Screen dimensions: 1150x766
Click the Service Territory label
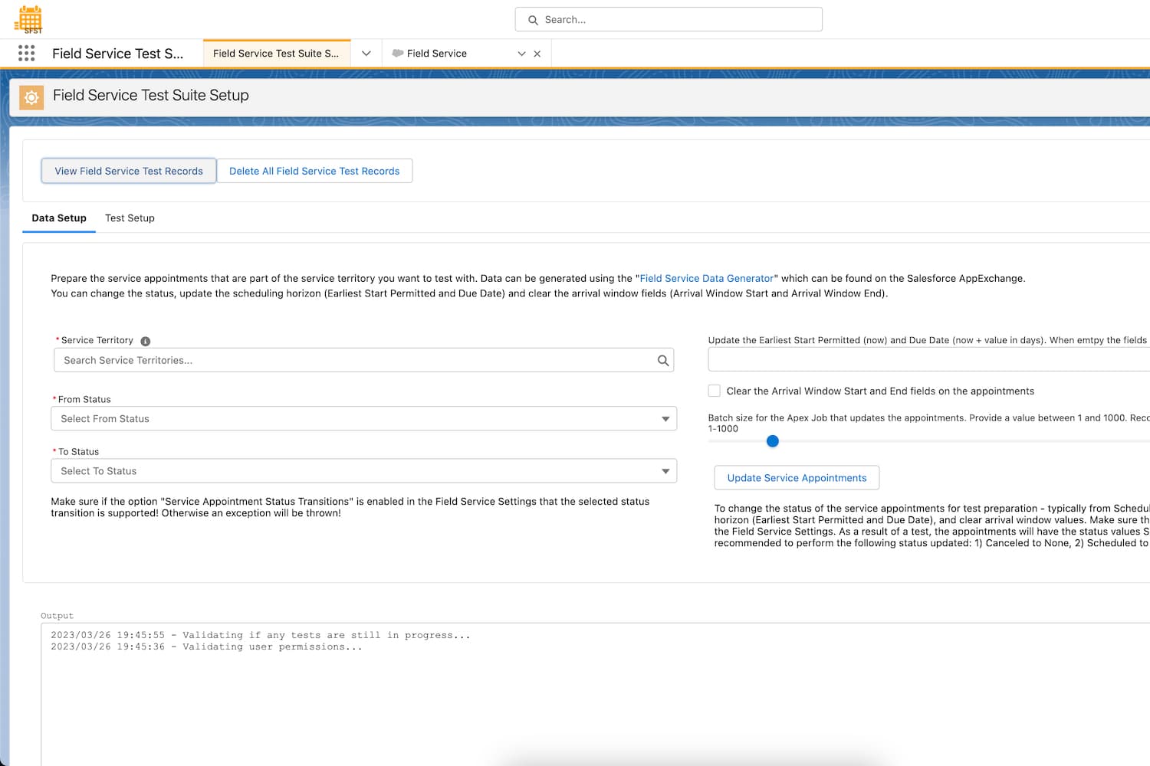tap(97, 340)
